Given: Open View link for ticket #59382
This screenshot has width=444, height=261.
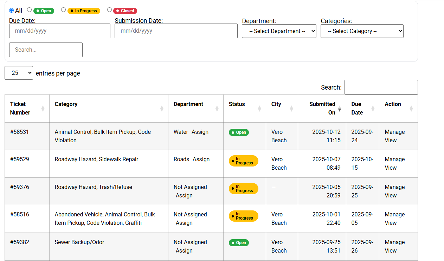Looking at the screenshot, I should pos(391,250).
